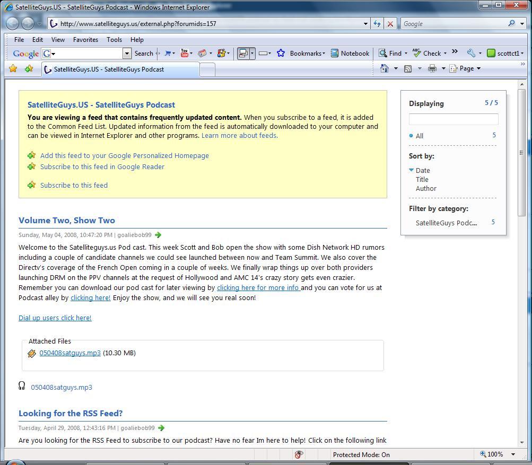Click the Subscribe to this feed link
Image resolution: width=532 pixels, height=465 pixels.
pyautogui.click(x=74, y=185)
